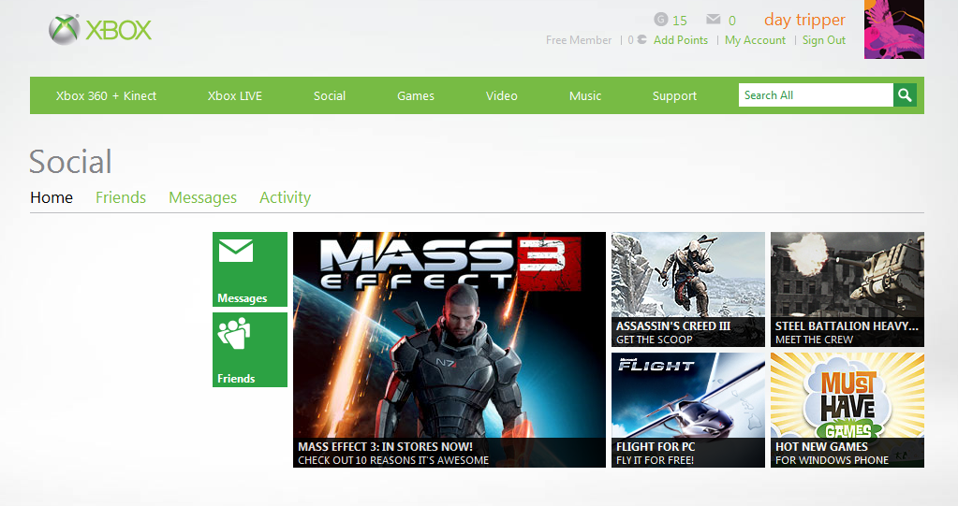The image size is (958, 506).
Task: Click the message count 0
Action: [x=732, y=21]
